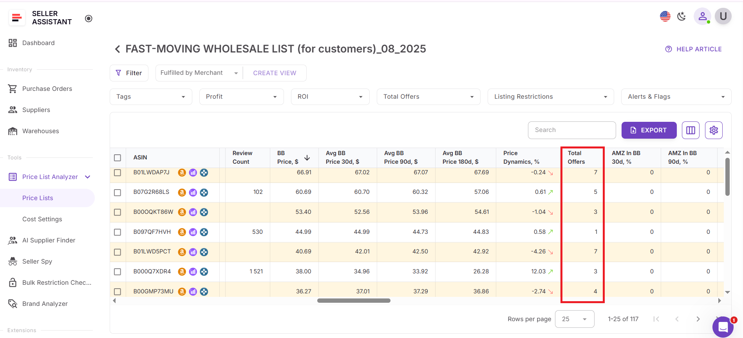The image size is (743, 338).
Task: Click the U profile avatar
Action: [723, 16]
